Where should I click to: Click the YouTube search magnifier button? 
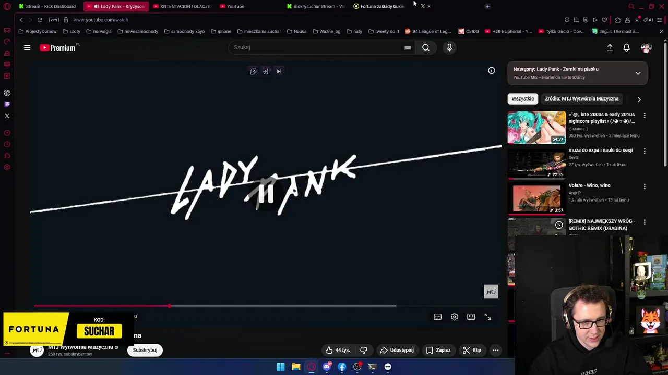(426, 47)
